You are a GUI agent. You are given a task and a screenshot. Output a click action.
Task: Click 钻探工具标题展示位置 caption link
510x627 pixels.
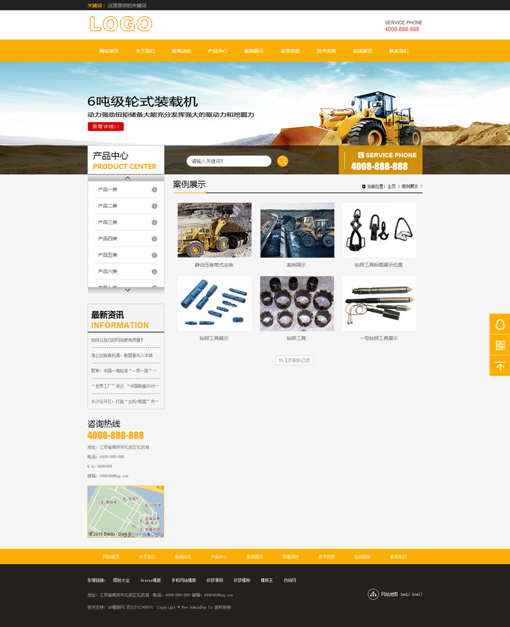[x=379, y=265]
